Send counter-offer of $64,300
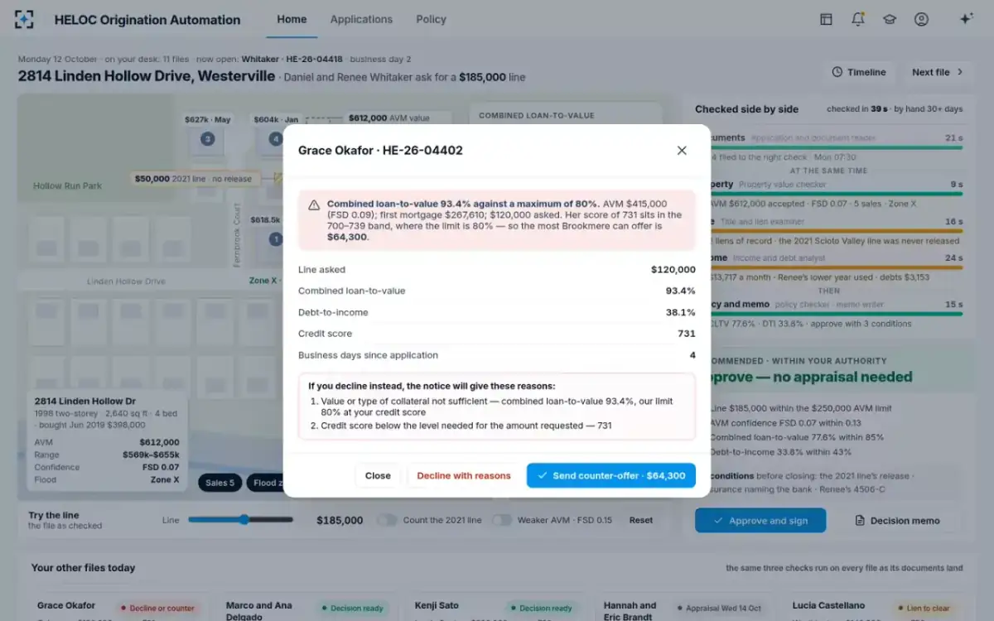This screenshot has height=621, width=994. (x=611, y=475)
